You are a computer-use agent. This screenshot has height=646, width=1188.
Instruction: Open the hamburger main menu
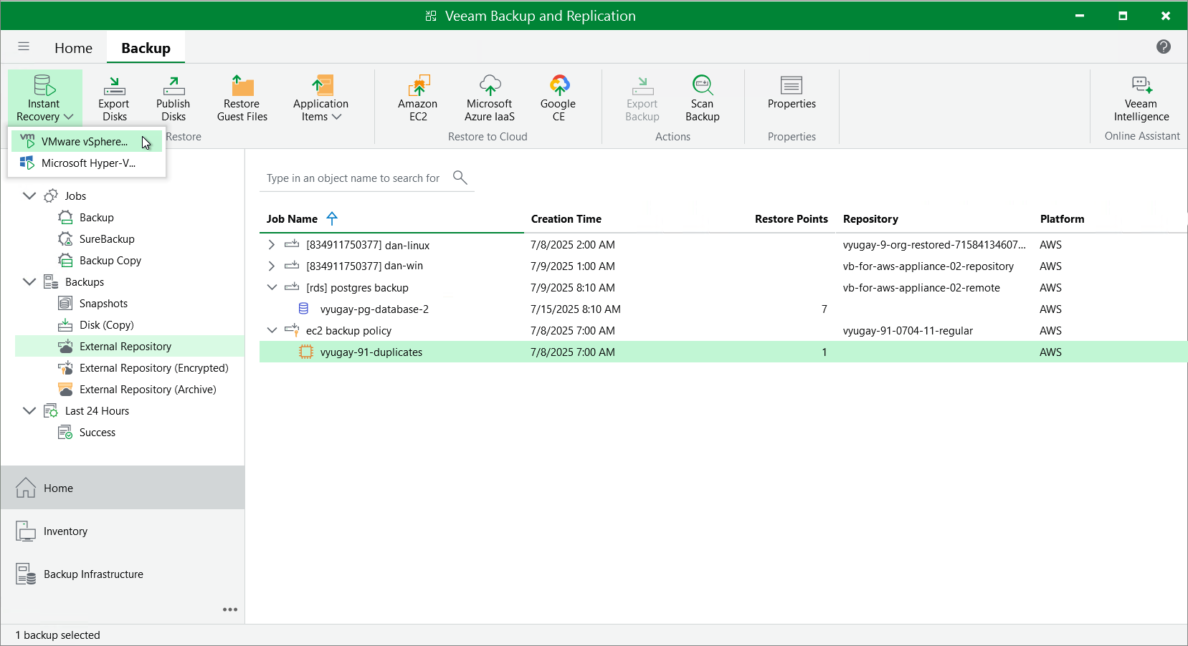click(24, 47)
